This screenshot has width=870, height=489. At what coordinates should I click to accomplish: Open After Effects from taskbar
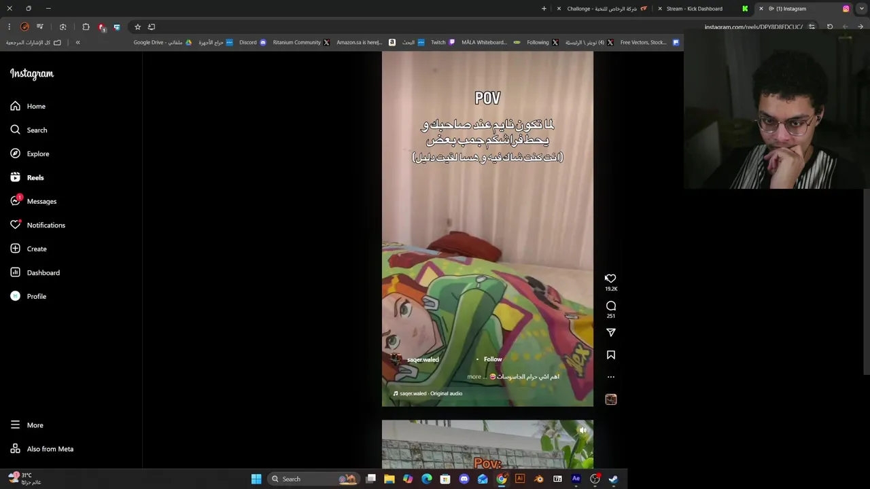(576, 479)
